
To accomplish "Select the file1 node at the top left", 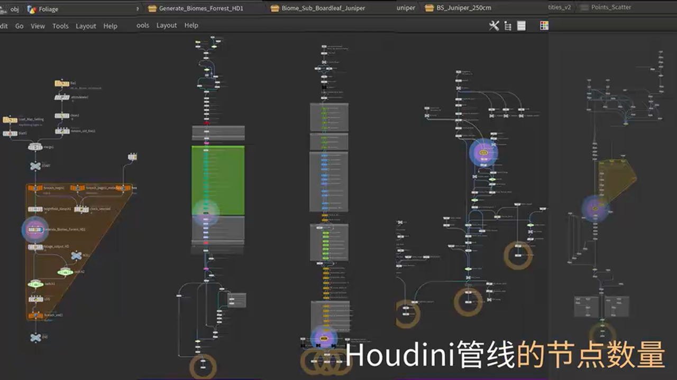I will (61, 83).
